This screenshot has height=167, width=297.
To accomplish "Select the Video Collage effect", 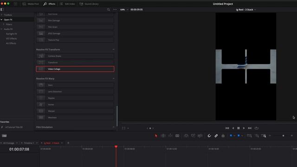I will click(x=75, y=69).
